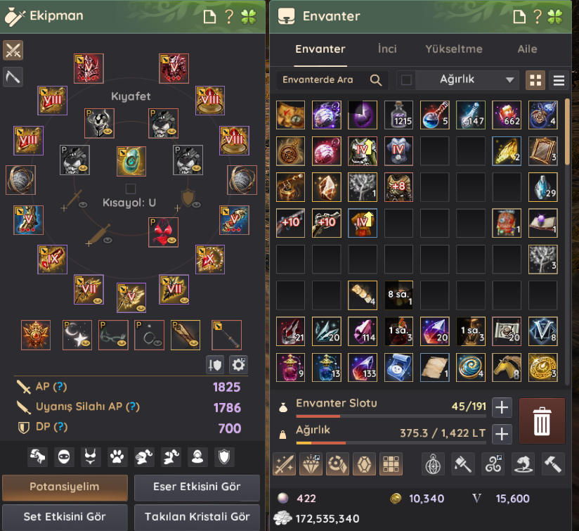Toggle eye visibility next to shield slot
Viewport: 579px width, 531px height.
pos(196,205)
